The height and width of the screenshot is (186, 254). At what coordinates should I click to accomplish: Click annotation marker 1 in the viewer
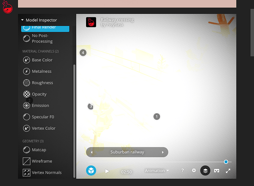[x=157, y=117]
